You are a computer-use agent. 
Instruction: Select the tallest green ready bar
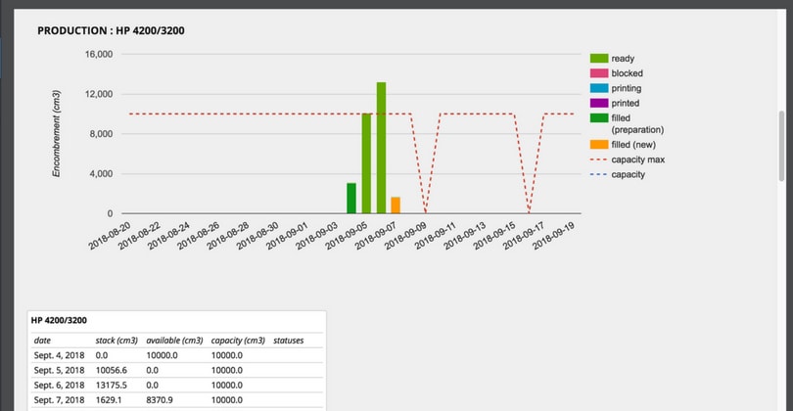tap(381, 148)
